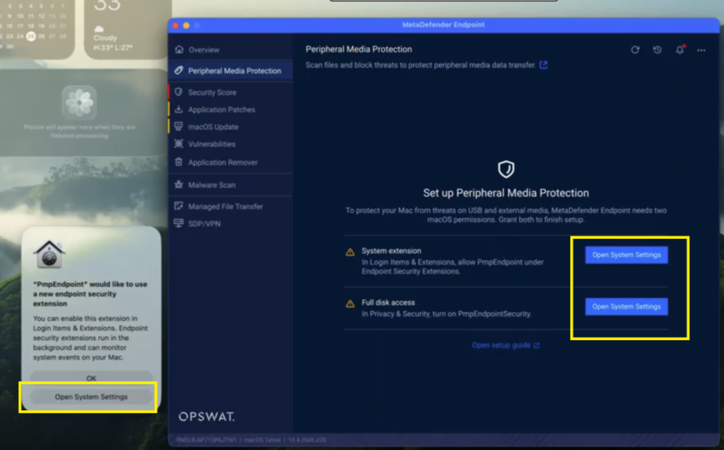Select the Overview home icon
This screenshot has height=450, width=724.
(179, 49)
